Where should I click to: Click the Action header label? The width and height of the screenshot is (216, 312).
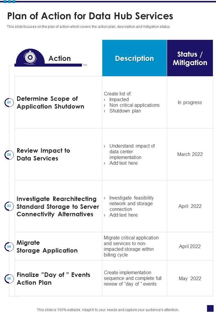60,58
